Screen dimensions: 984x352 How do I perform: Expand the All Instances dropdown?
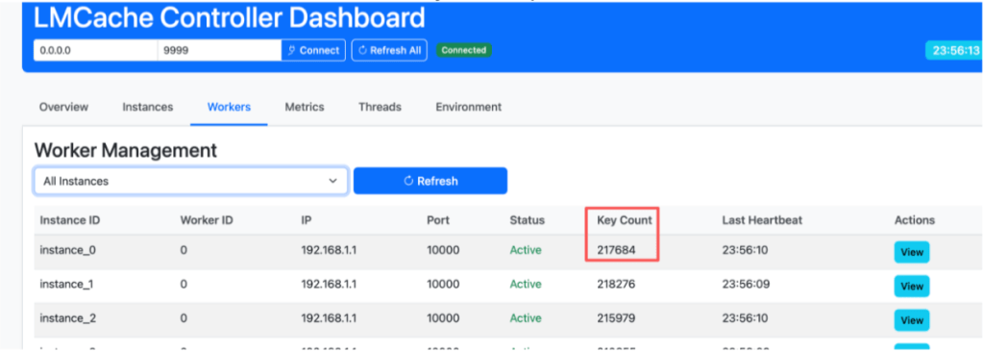click(x=191, y=181)
